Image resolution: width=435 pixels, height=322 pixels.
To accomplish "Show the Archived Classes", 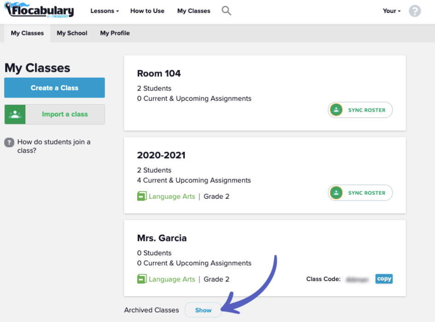I will [x=203, y=310].
